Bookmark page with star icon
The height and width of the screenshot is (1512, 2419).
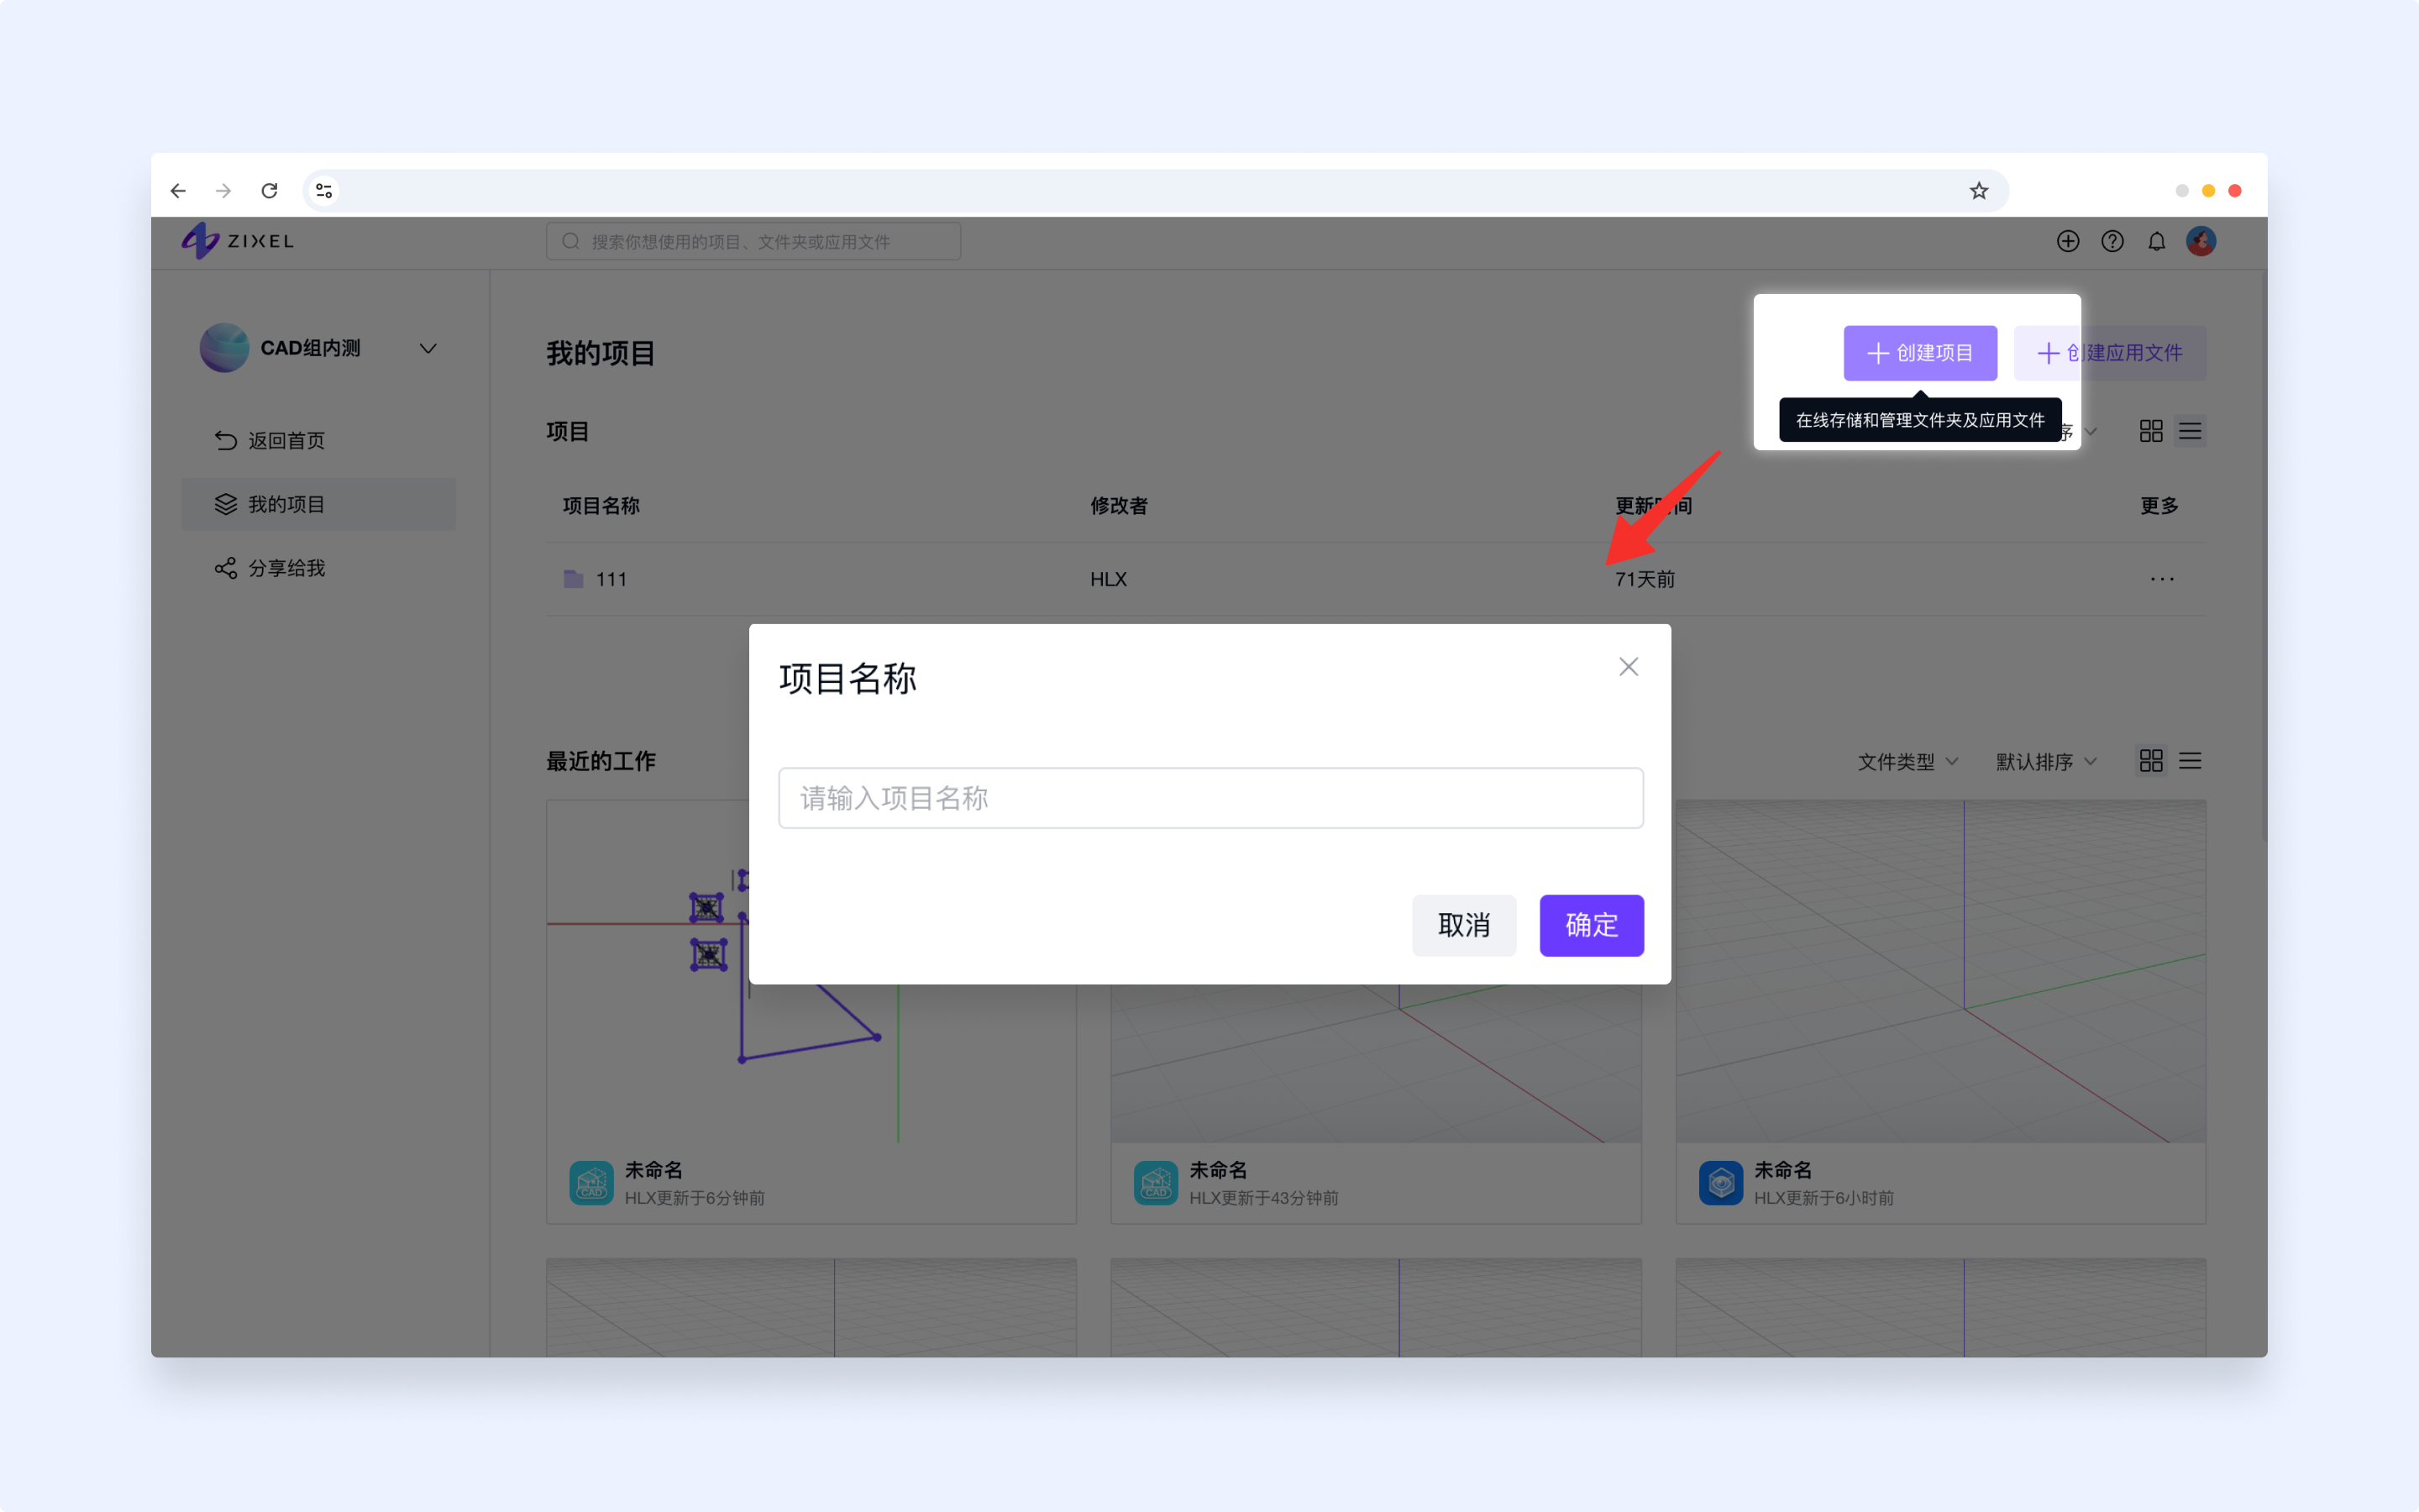[1979, 190]
